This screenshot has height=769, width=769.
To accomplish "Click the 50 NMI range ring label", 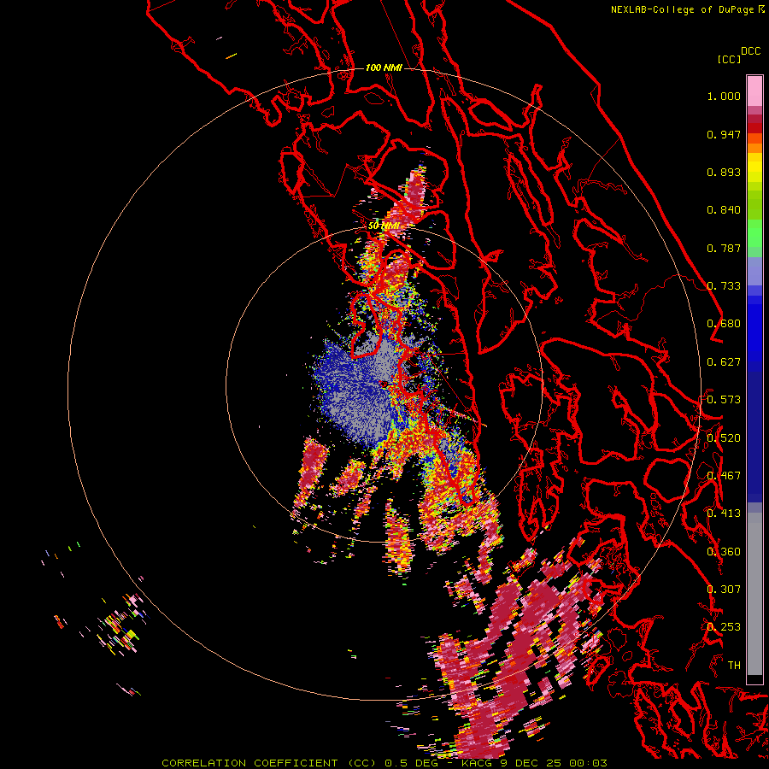I will (384, 226).
